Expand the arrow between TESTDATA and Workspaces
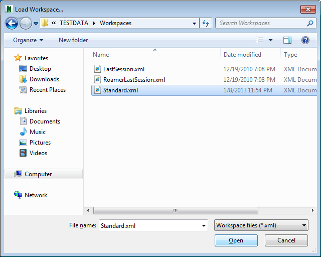This screenshot has width=321, height=257. click(x=94, y=23)
